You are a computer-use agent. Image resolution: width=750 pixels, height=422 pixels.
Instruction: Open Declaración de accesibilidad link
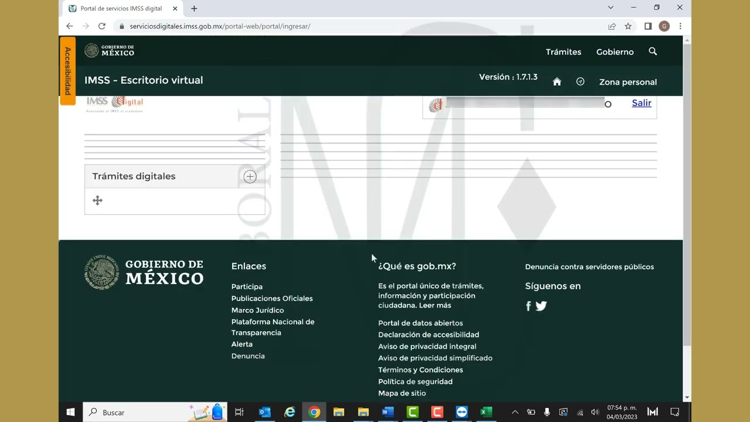(429, 335)
